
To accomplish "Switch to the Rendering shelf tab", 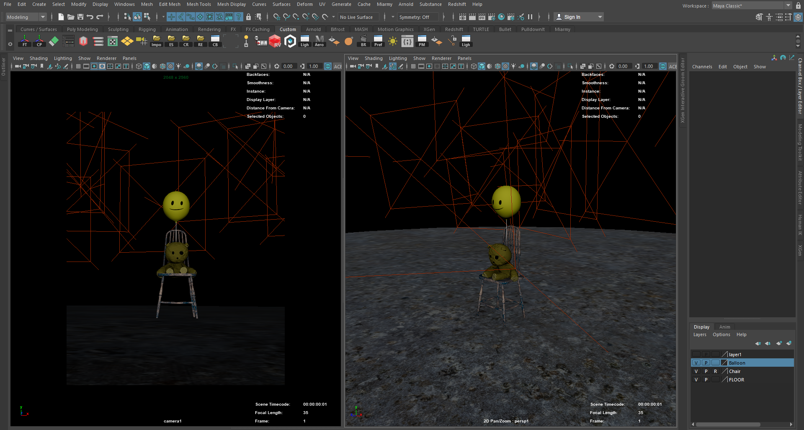I will pyautogui.click(x=209, y=29).
